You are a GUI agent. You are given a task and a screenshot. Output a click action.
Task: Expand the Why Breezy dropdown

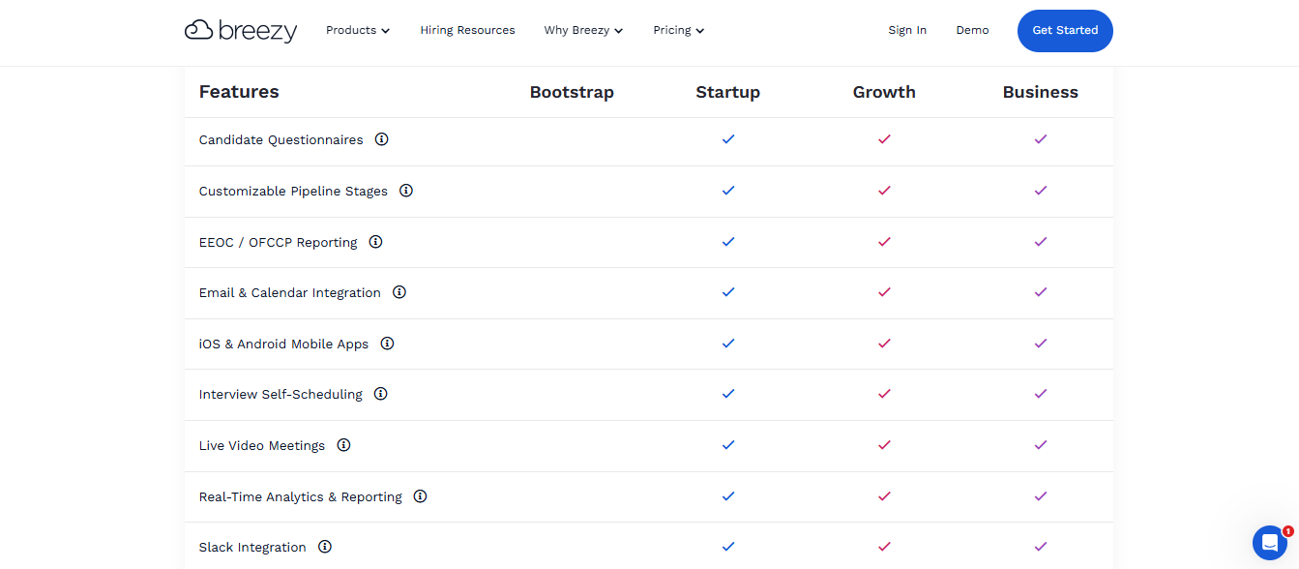[583, 30]
